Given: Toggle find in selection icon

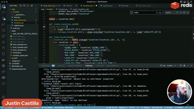Looking at the screenshot, I should 184,13.
